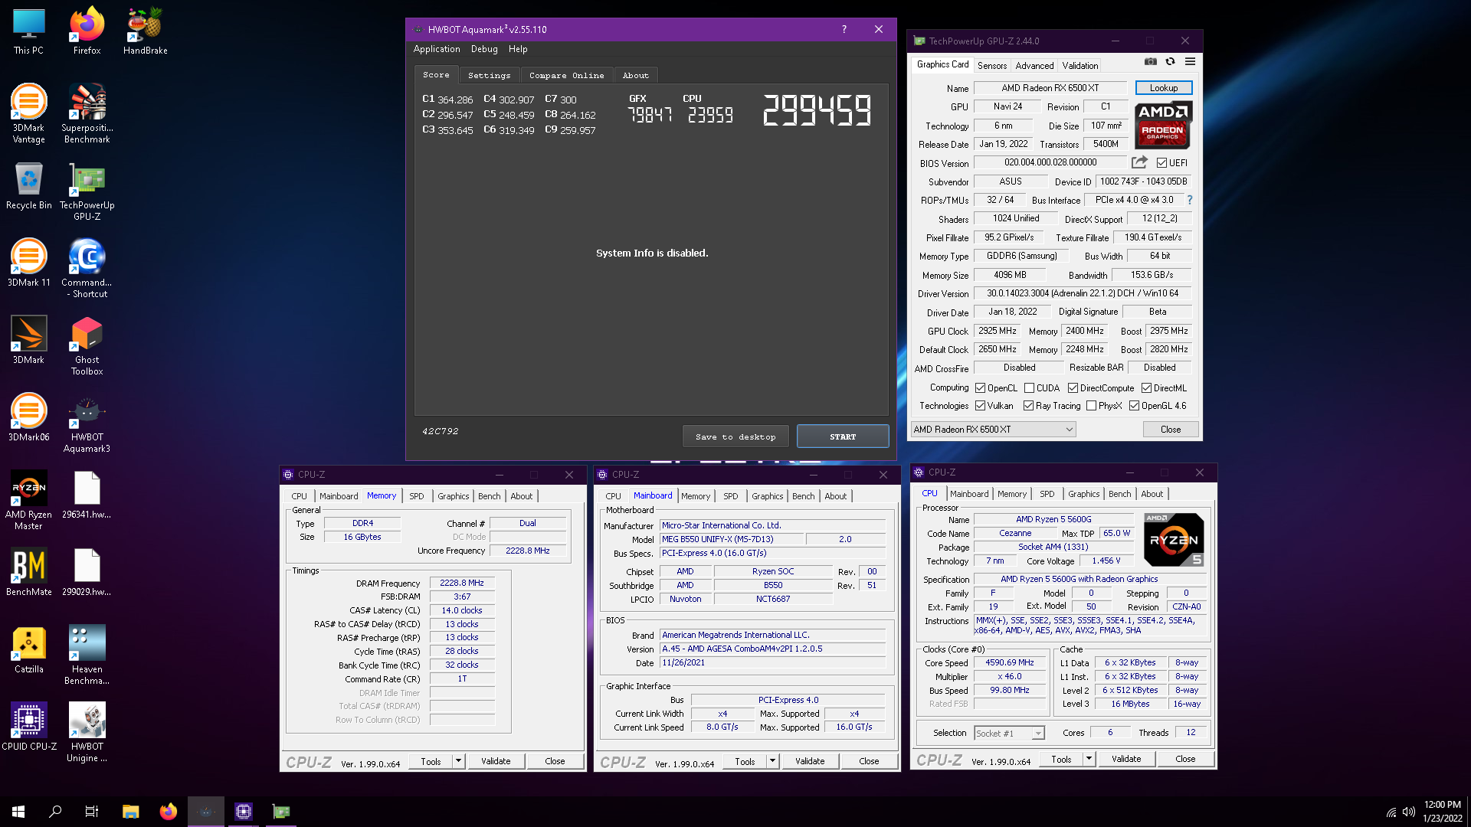Screen dimensions: 1471x827
Task: Toggle DirectCompute checkbox in GPU-Z
Action: pyautogui.click(x=1073, y=388)
